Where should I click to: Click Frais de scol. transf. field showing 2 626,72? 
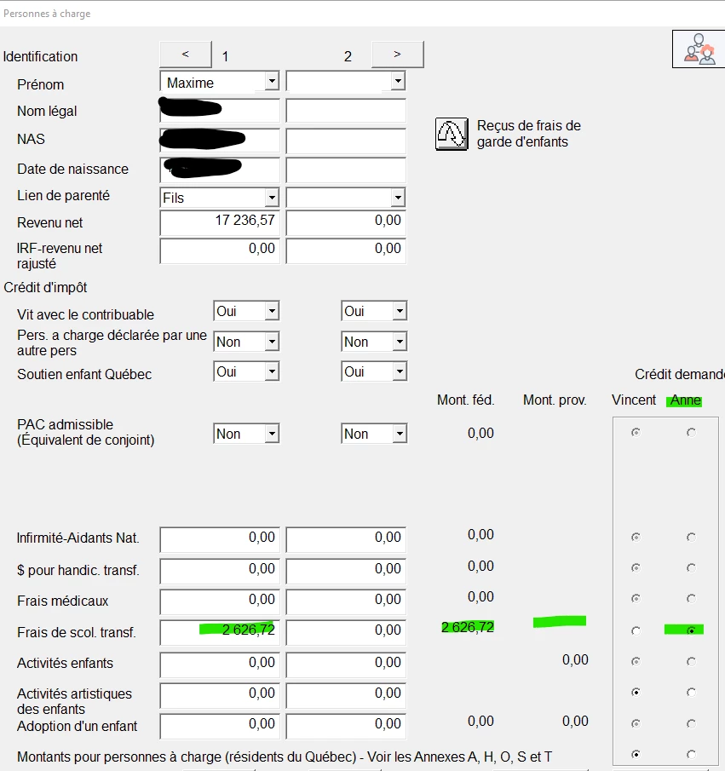tap(219, 632)
